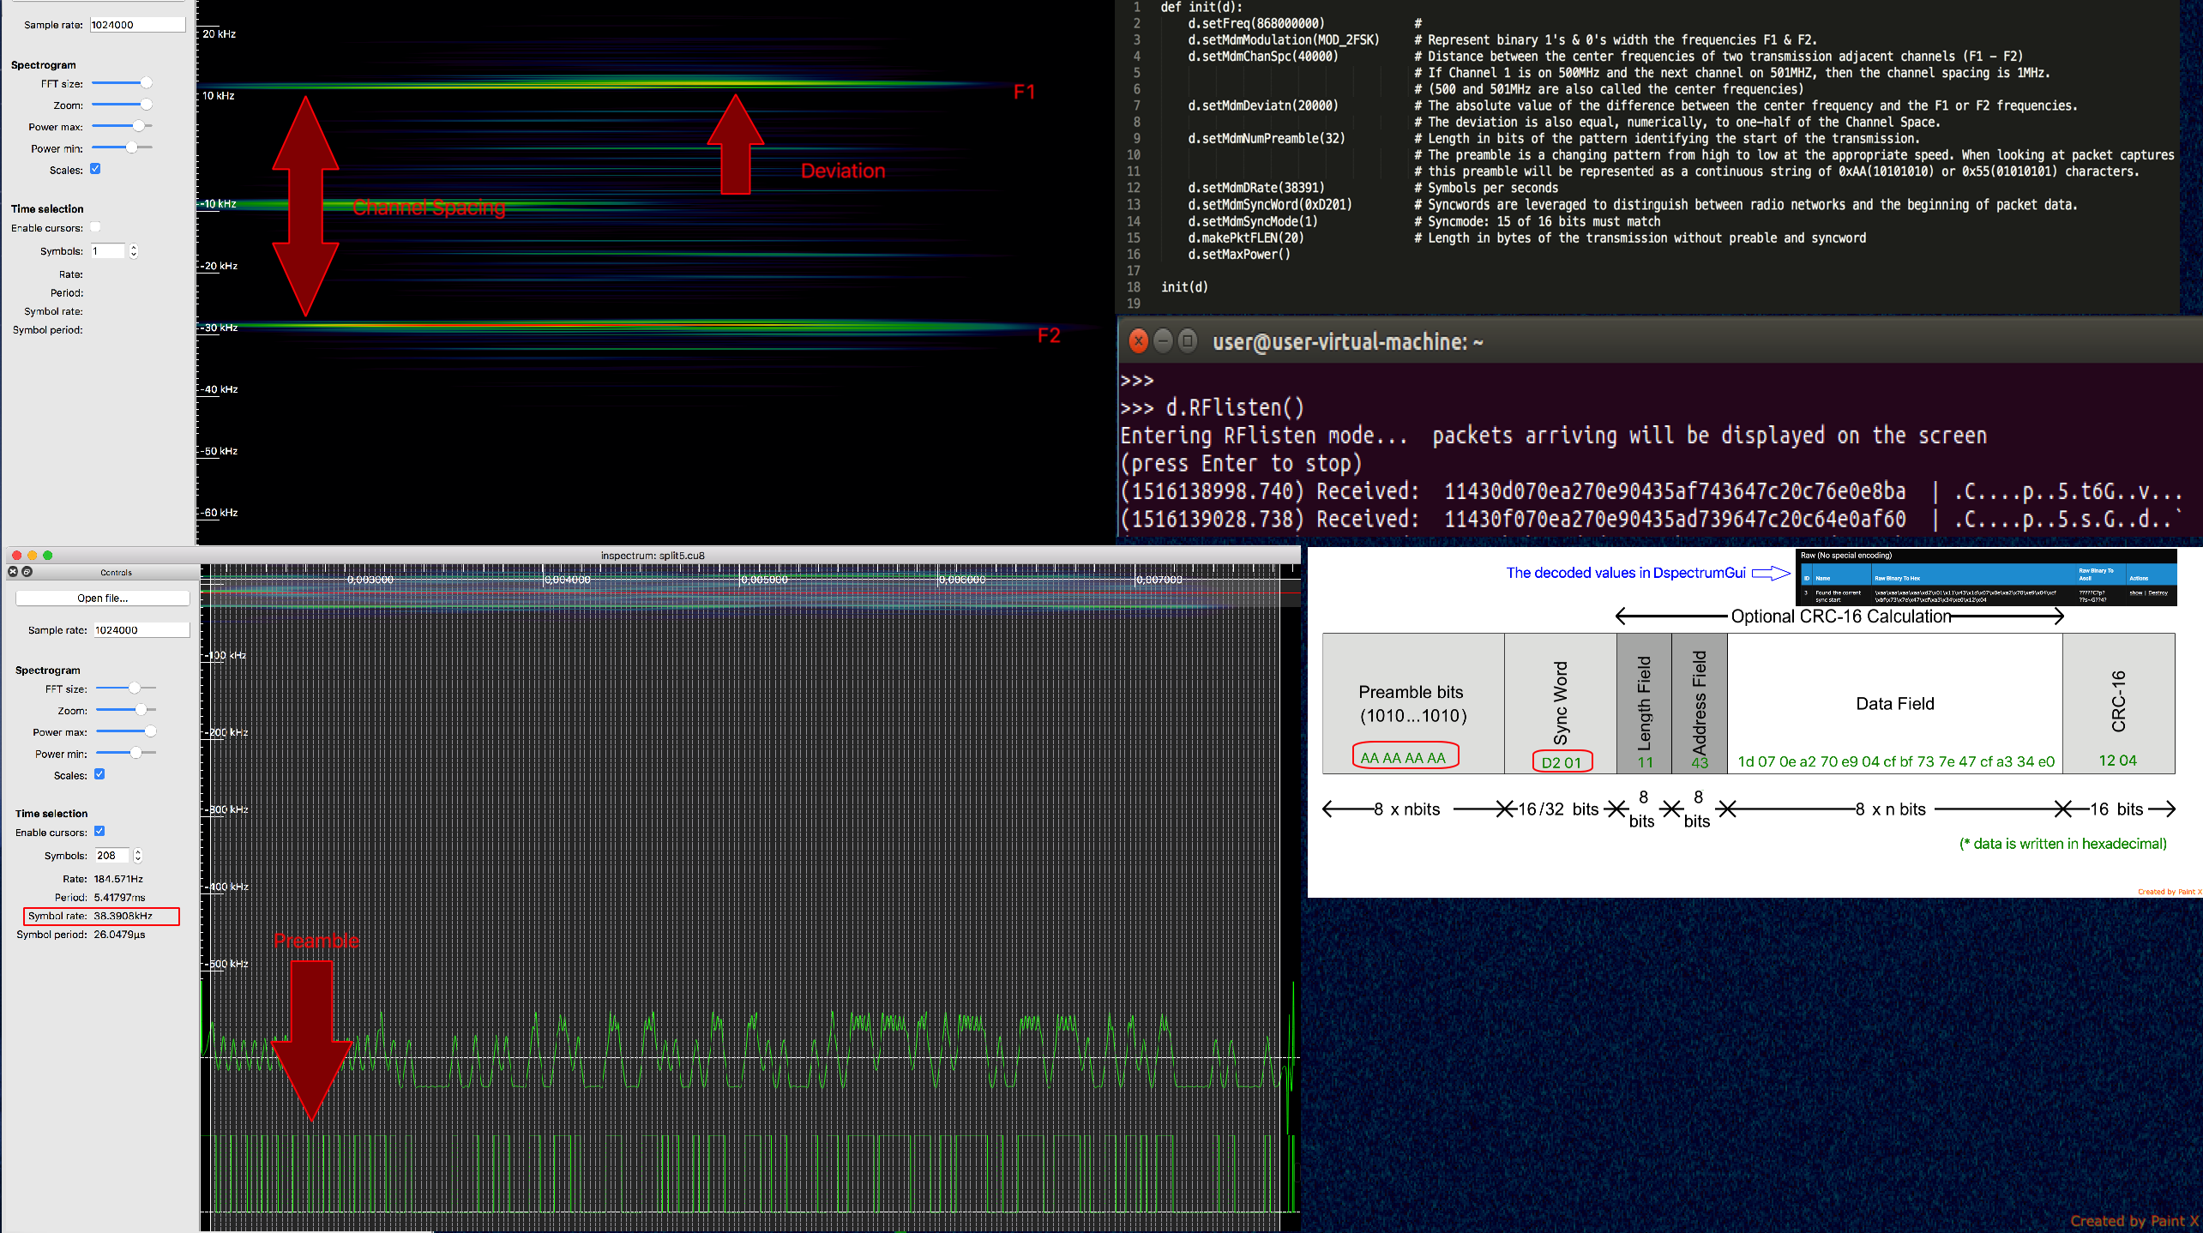Click stepper arrows next to Symbols 1
The width and height of the screenshot is (2203, 1233).
click(134, 250)
